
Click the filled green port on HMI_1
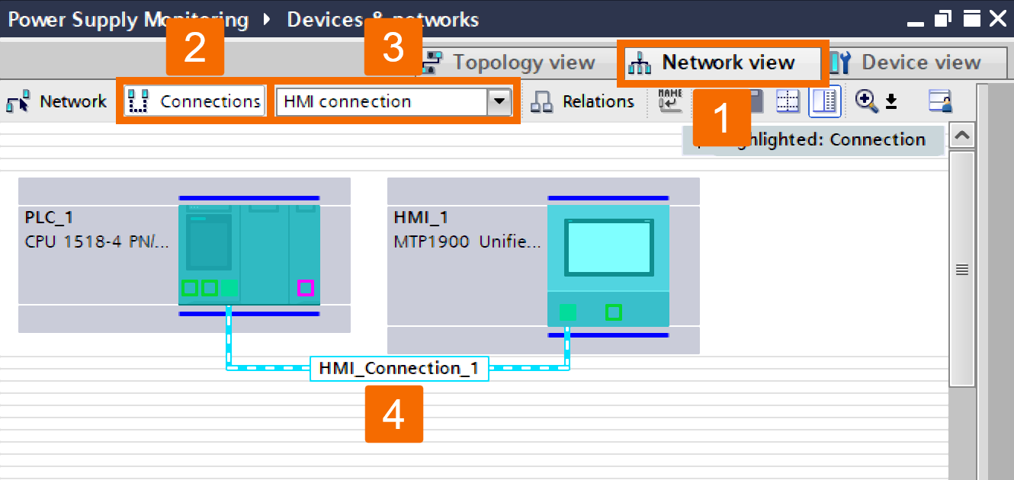click(567, 312)
